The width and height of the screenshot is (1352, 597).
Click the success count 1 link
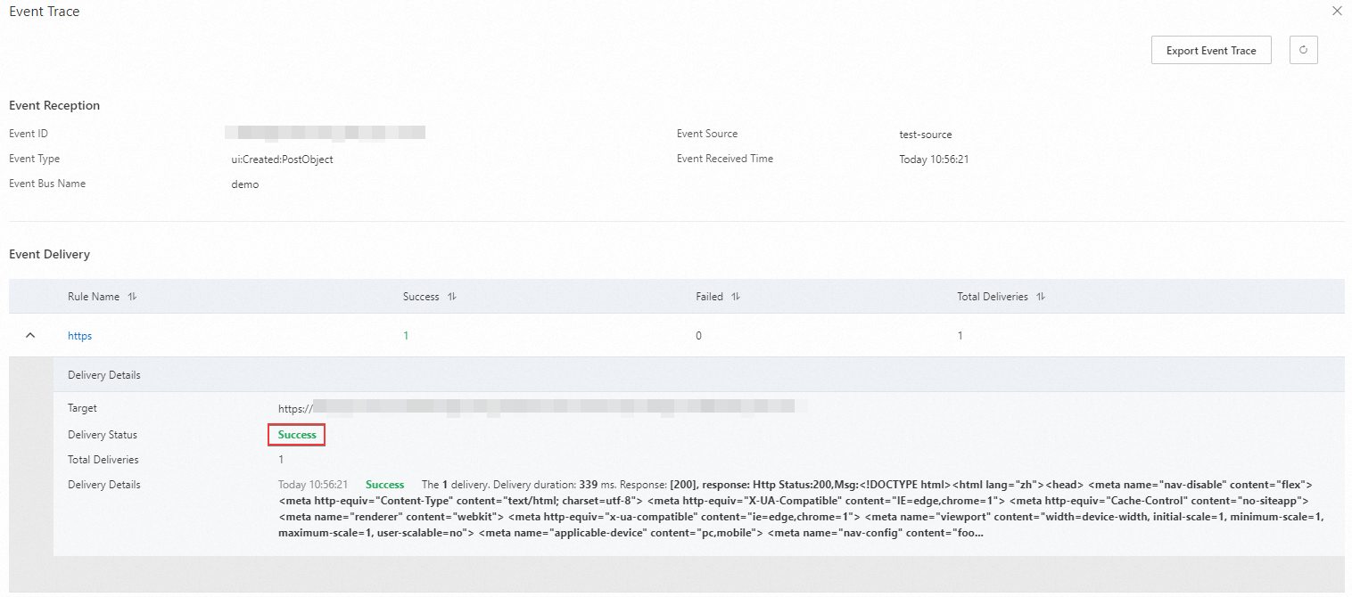406,336
